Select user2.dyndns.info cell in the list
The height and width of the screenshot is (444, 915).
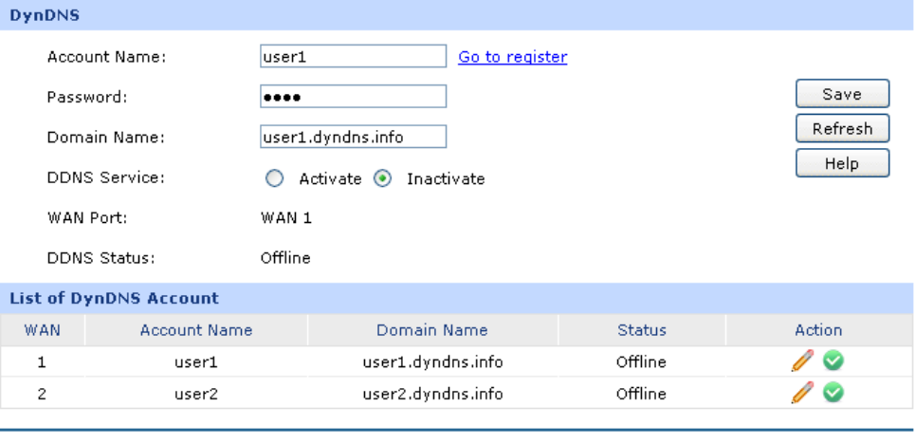432,393
